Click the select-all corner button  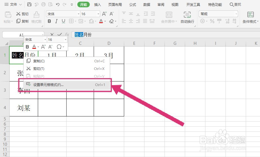[6, 43]
